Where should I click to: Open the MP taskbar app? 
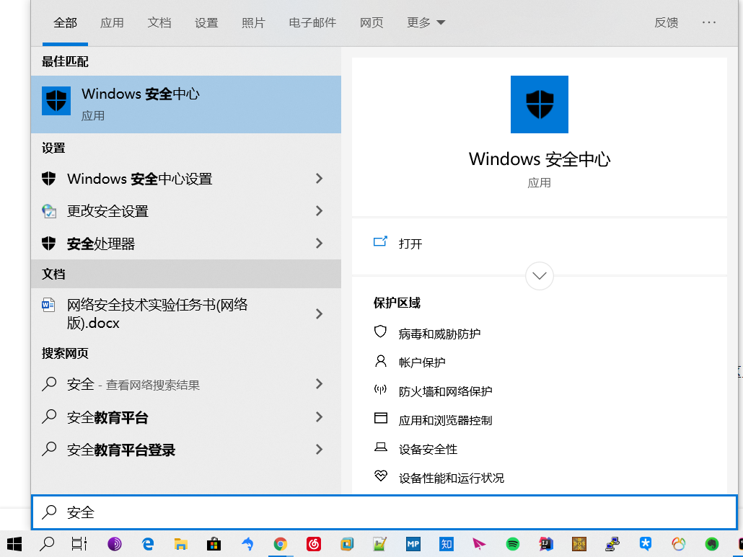click(x=413, y=544)
